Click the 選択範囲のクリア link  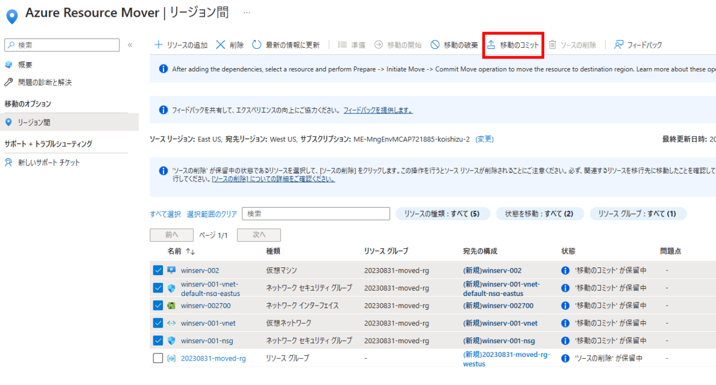tap(212, 214)
